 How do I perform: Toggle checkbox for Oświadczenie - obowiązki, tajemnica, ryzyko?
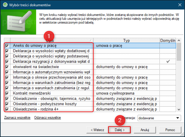click(x=7, y=99)
